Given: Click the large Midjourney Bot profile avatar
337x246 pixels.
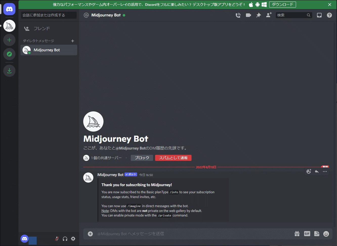Looking at the screenshot, I should pyautogui.click(x=93, y=121).
